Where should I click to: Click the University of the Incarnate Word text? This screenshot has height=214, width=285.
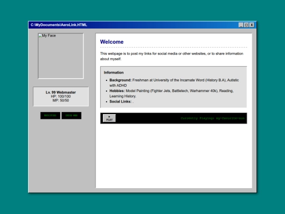(179, 80)
